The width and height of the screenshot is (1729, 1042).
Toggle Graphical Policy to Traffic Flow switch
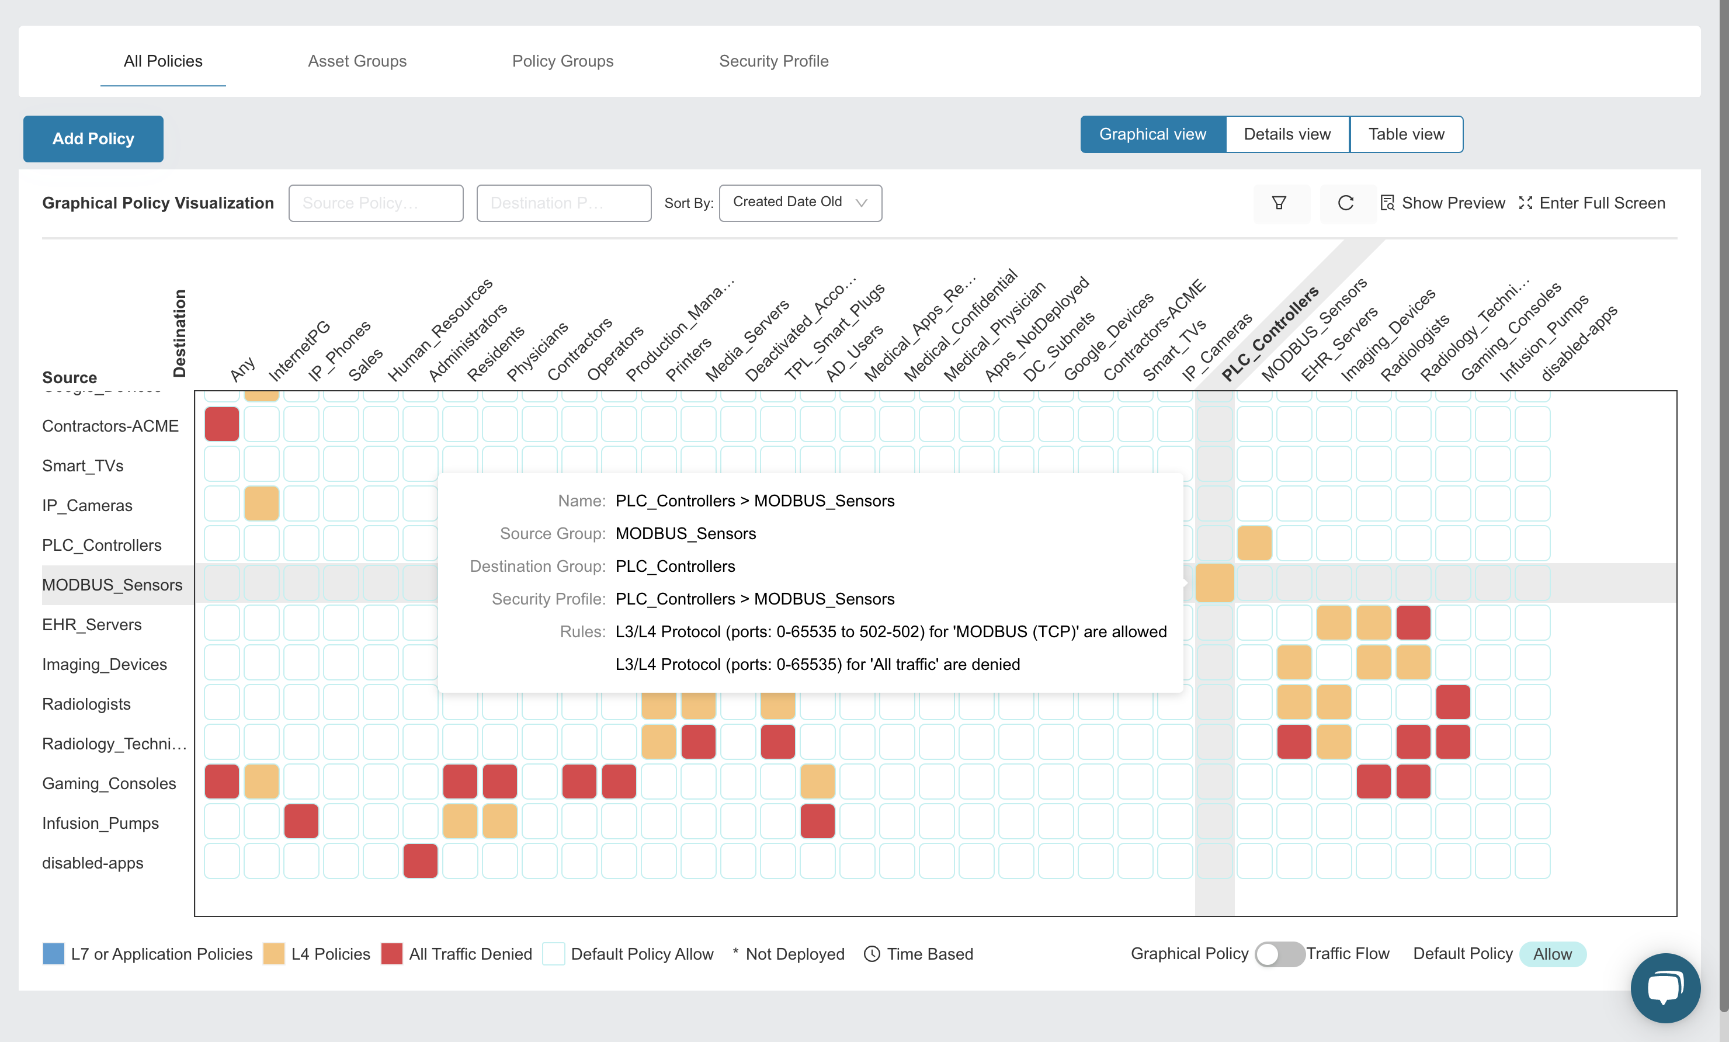click(1279, 954)
